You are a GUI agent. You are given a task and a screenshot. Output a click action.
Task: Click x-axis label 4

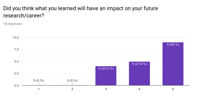pos(139,89)
